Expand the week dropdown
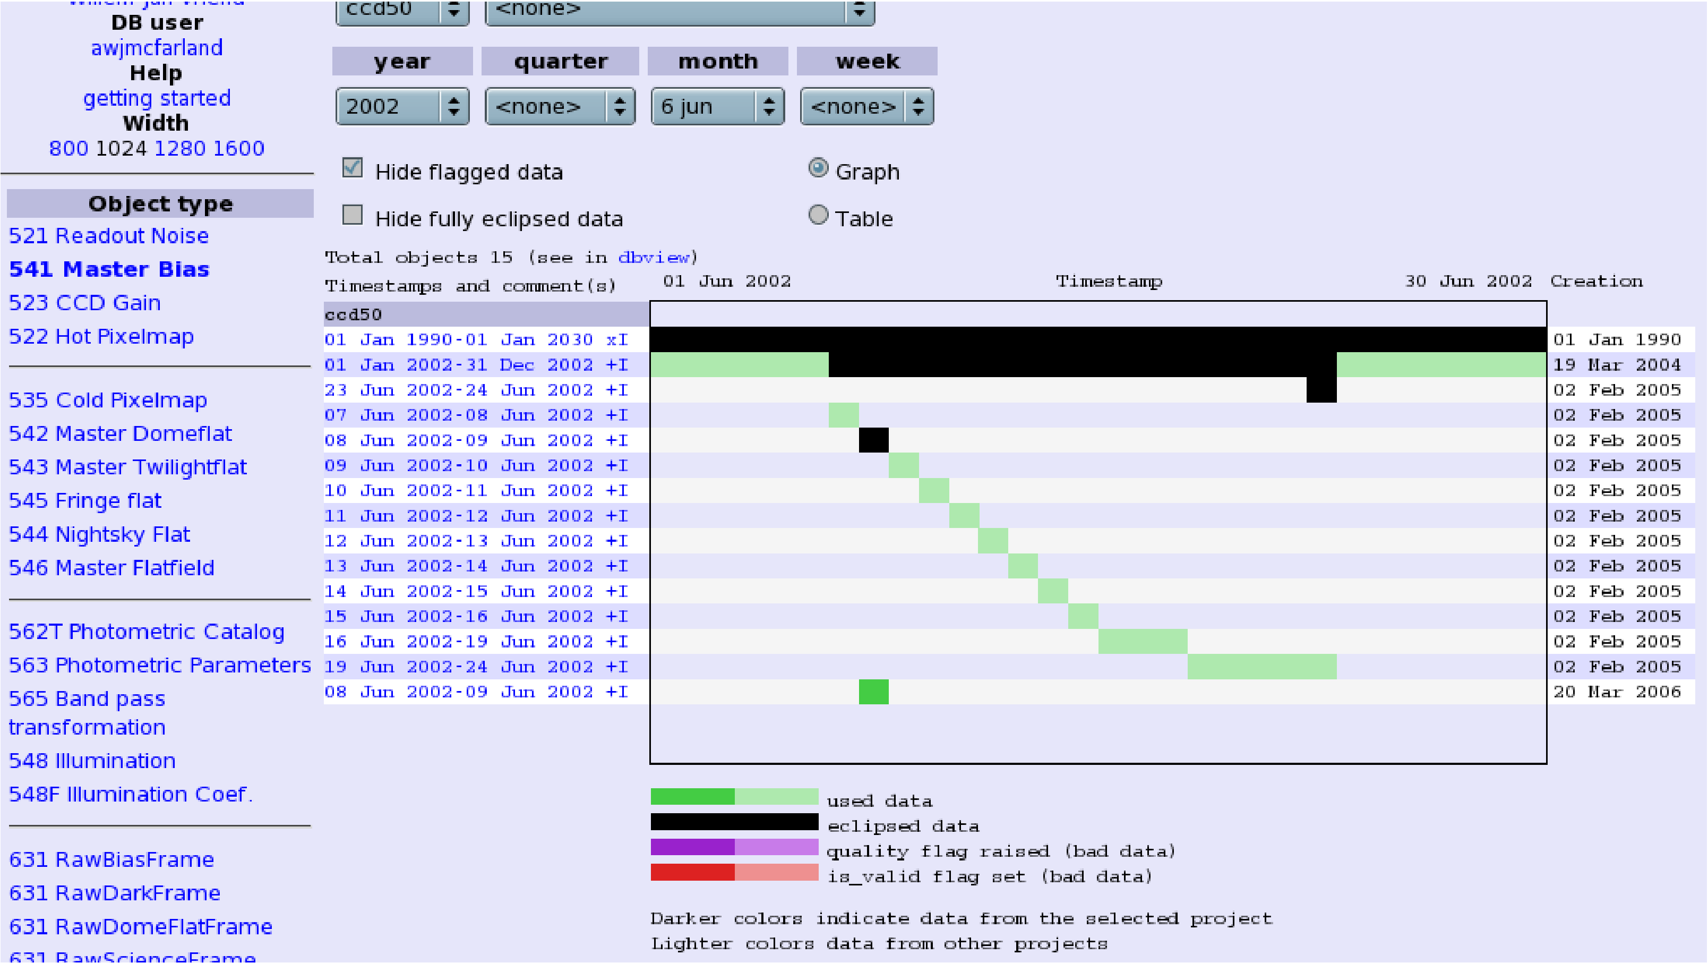This screenshot has height=963, width=1708. pos(866,106)
